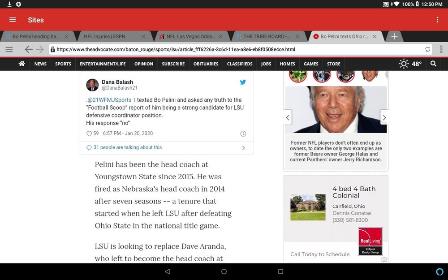The image size is (448, 280).
Task: Select first circular carousel thumbnail
Action: [x=298, y=76]
